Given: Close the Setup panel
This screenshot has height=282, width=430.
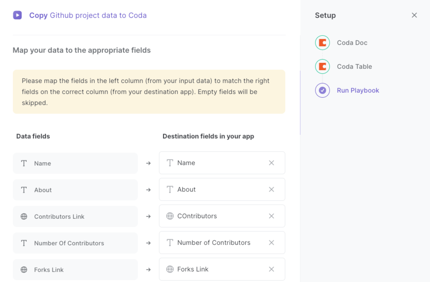Looking at the screenshot, I should (414, 15).
